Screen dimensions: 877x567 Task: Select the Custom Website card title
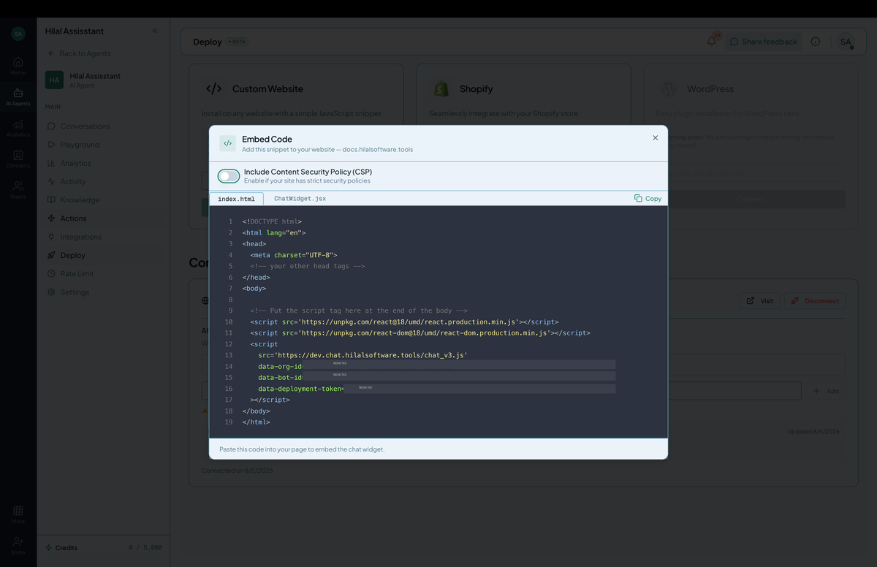tap(267, 89)
